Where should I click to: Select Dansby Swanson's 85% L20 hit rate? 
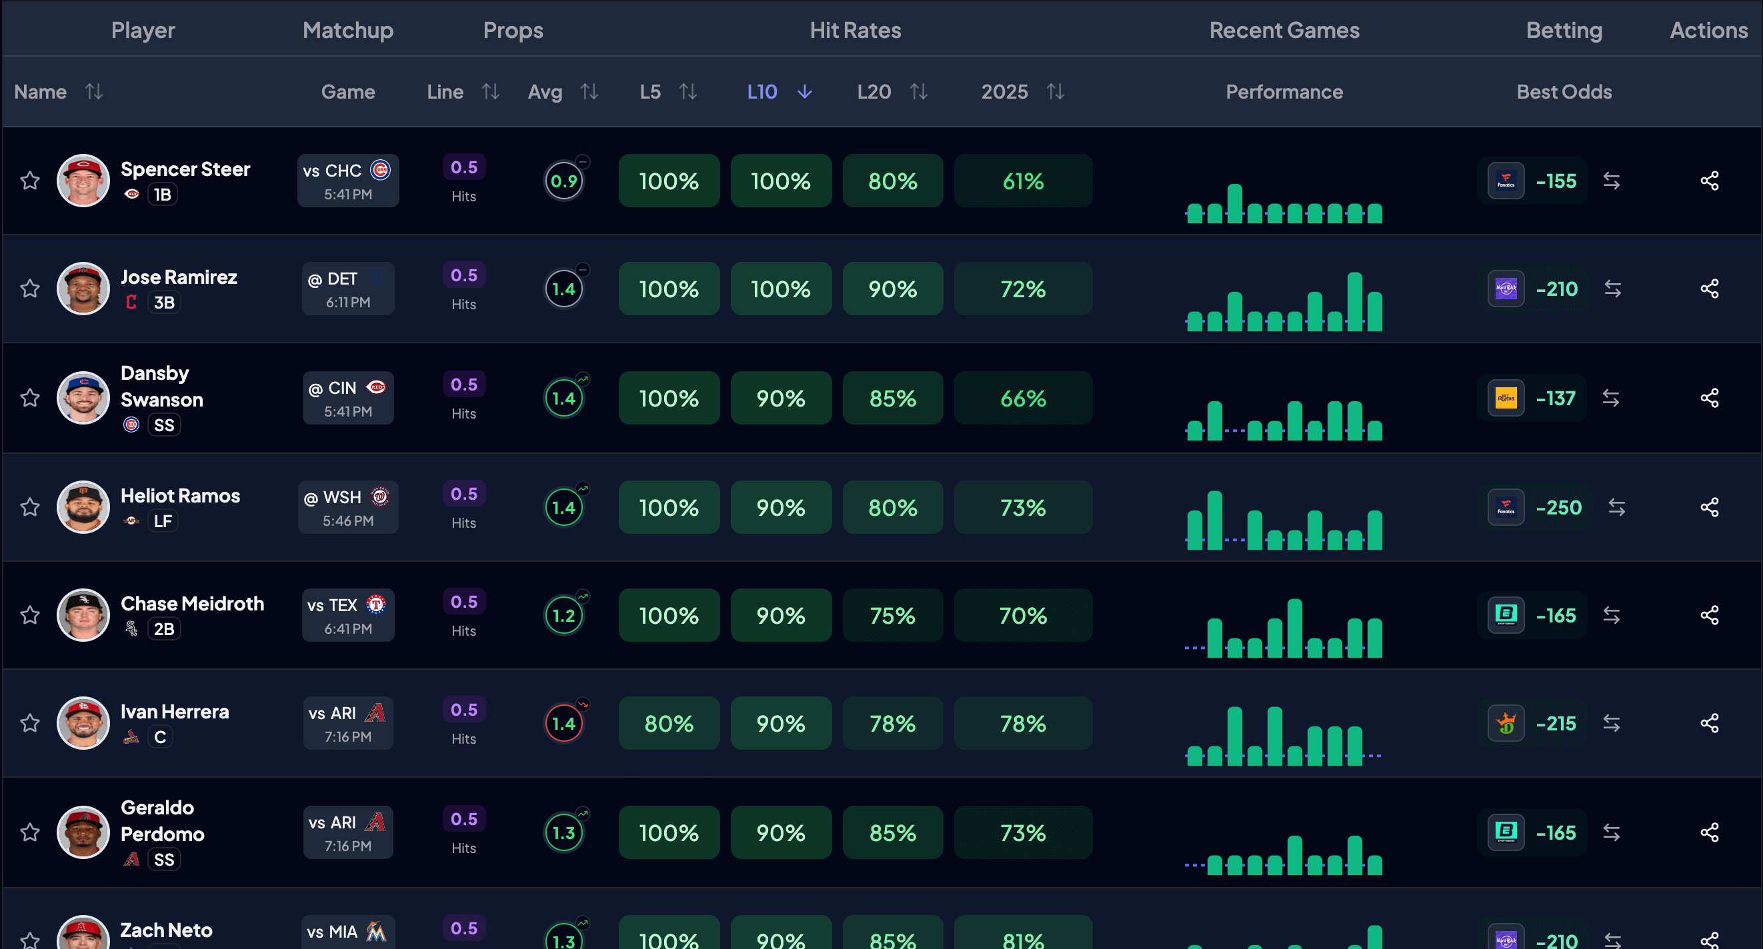point(892,397)
